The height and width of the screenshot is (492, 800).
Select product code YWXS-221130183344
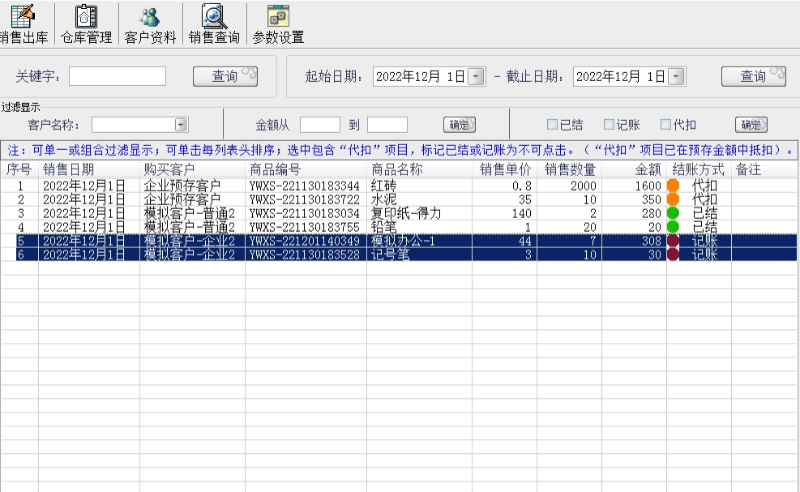click(x=305, y=186)
